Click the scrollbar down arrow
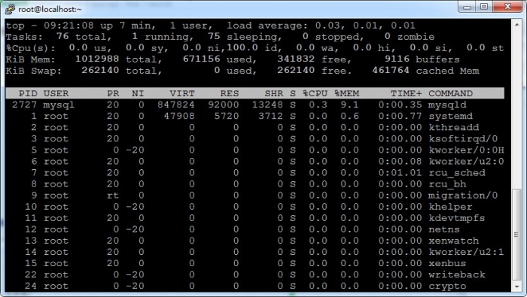527x297 pixels. pos(516,286)
